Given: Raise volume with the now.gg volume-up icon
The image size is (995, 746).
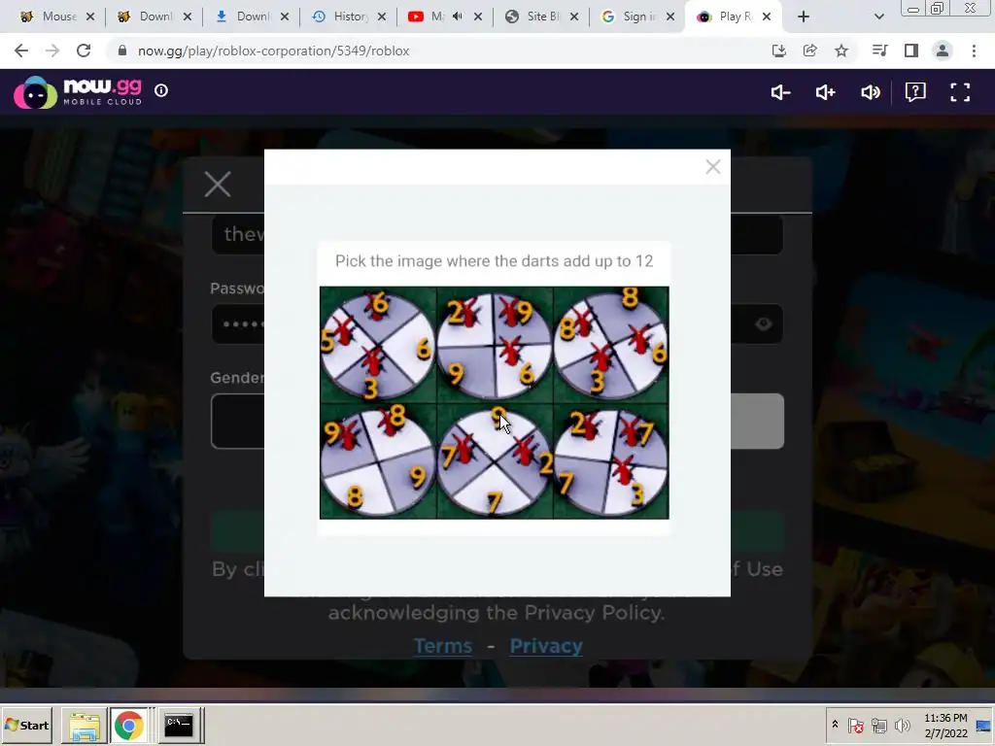Looking at the screenshot, I should (x=825, y=92).
